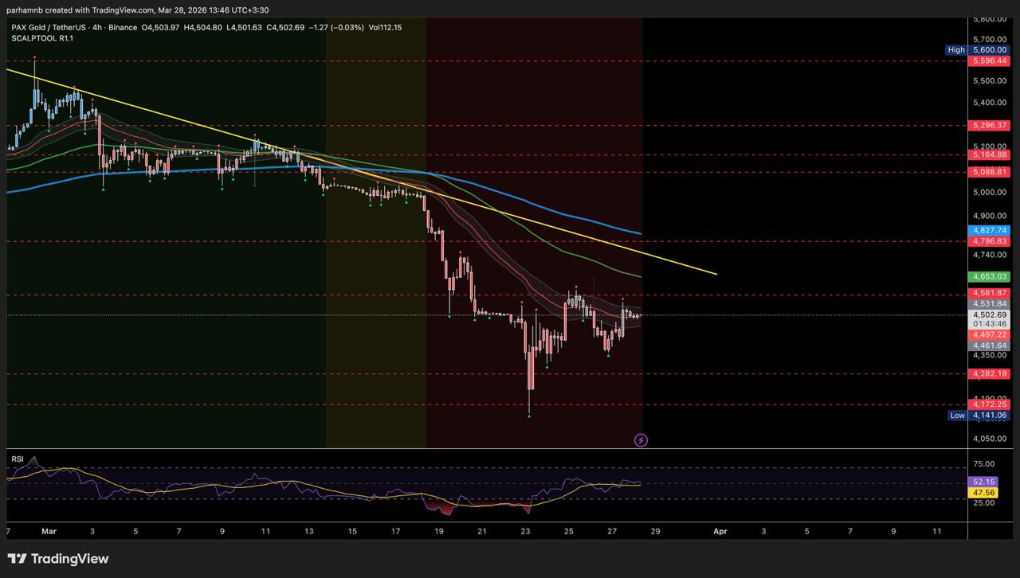Click the SCALPTOOL R1.1 indicator legend
The width and height of the screenshot is (1020, 578).
click(42, 38)
